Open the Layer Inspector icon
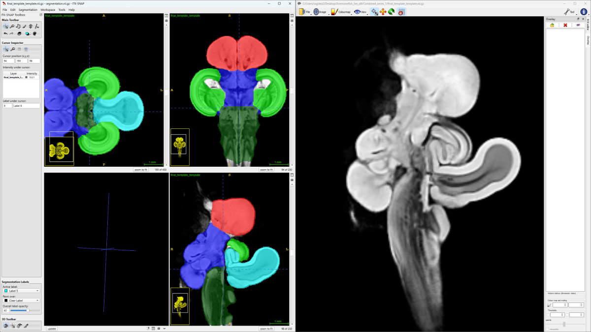This screenshot has height=332, width=591. click(19, 33)
